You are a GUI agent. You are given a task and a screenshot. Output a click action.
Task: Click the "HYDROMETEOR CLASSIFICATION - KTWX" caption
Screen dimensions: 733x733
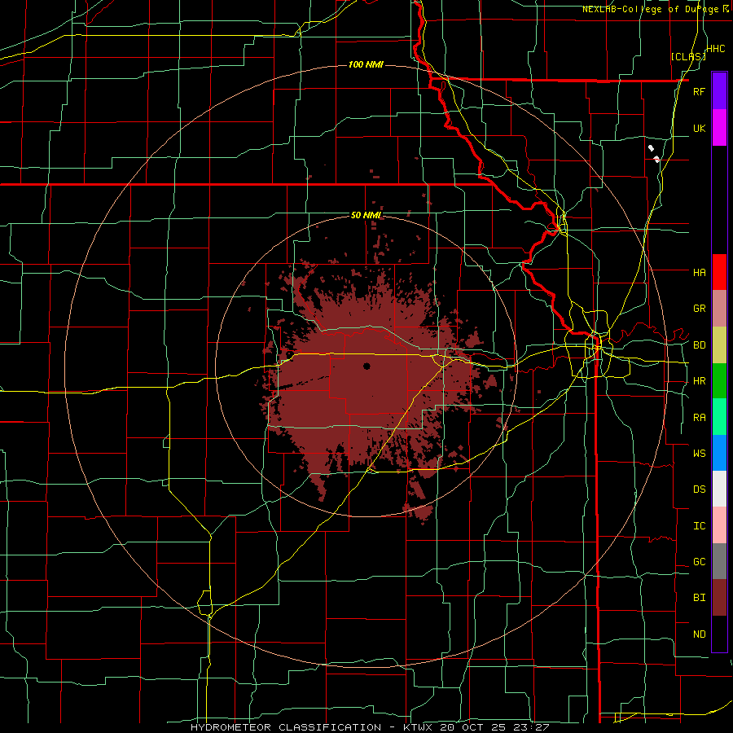[311, 727]
